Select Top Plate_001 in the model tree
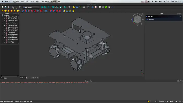The image size is (183, 103). (12, 32)
